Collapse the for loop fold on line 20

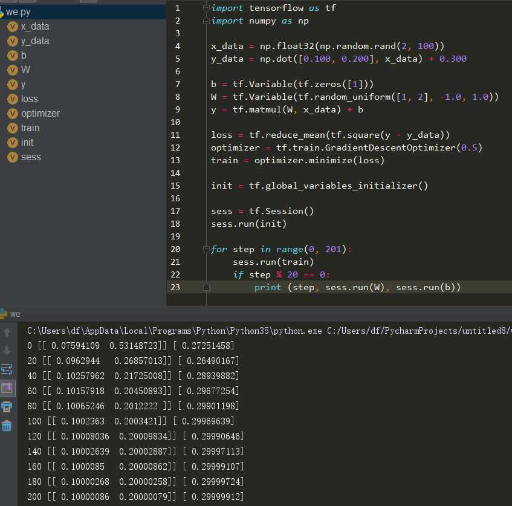[x=206, y=249]
